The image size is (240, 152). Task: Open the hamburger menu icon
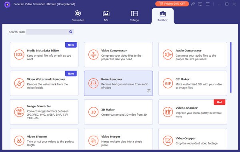click(208, 4)
